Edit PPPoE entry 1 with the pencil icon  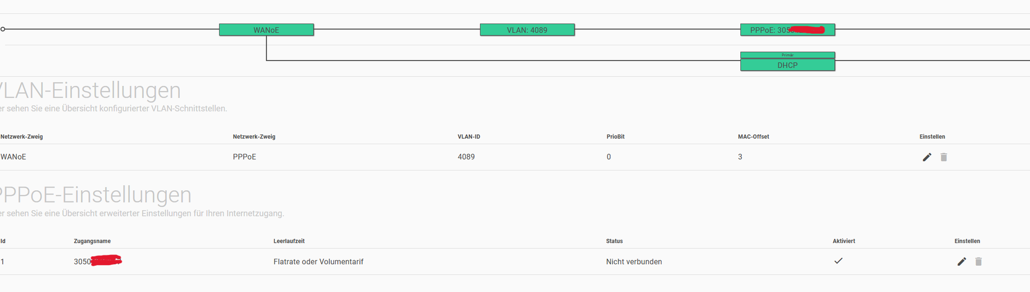point(962,261)
